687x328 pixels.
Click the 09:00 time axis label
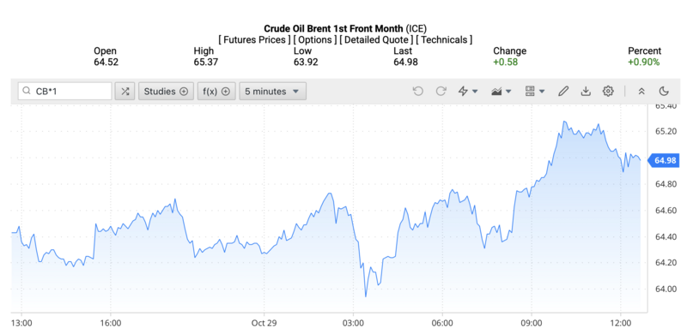(532, 323)
